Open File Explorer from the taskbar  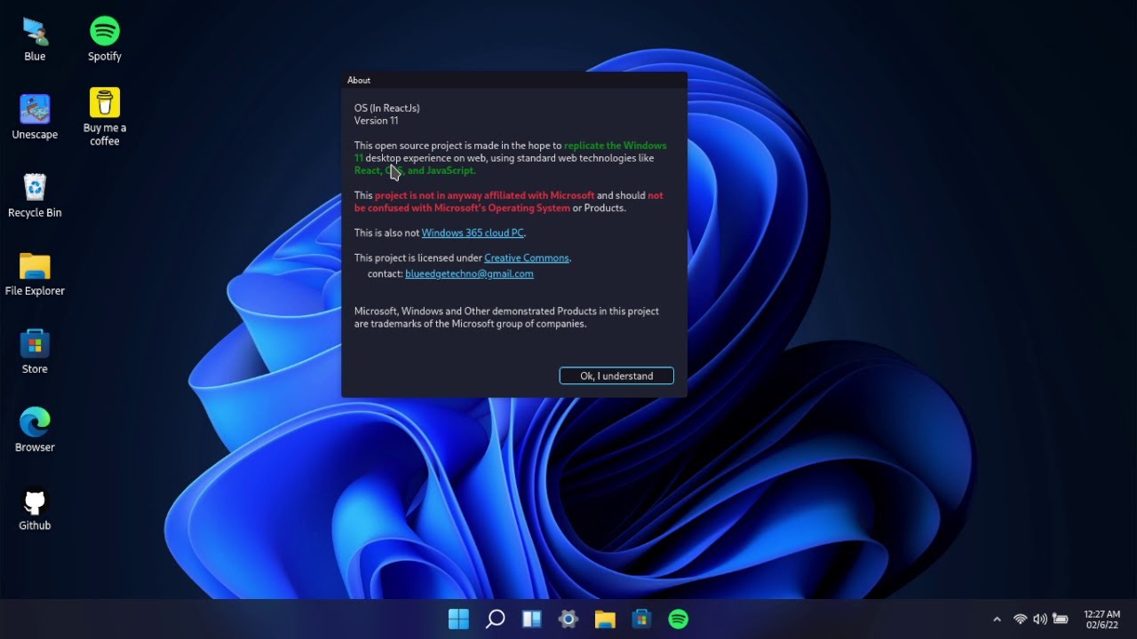tap(605, 619)
